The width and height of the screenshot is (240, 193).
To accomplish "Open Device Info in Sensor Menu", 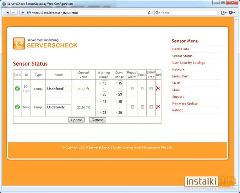I will point(181,49).
